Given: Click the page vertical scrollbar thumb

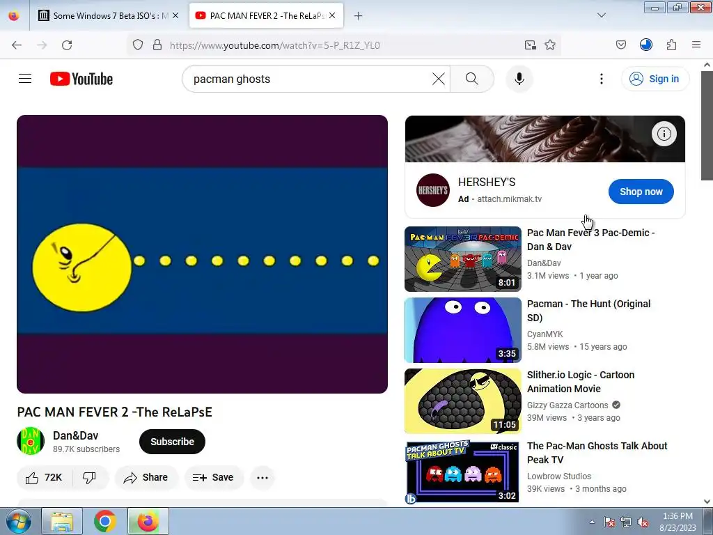Looking at the screenshot, I should [x=707, y=125].
